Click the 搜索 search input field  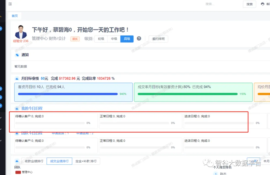tap(221, 4)
